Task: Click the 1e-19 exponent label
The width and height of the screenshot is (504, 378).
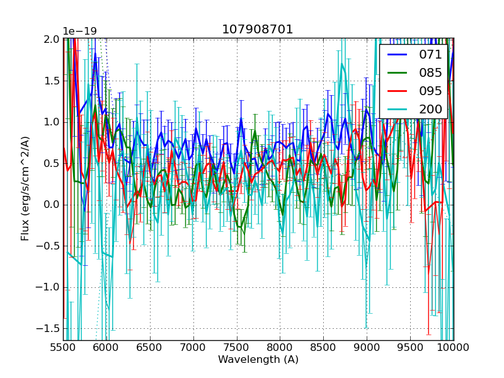Action: point(79,31)
